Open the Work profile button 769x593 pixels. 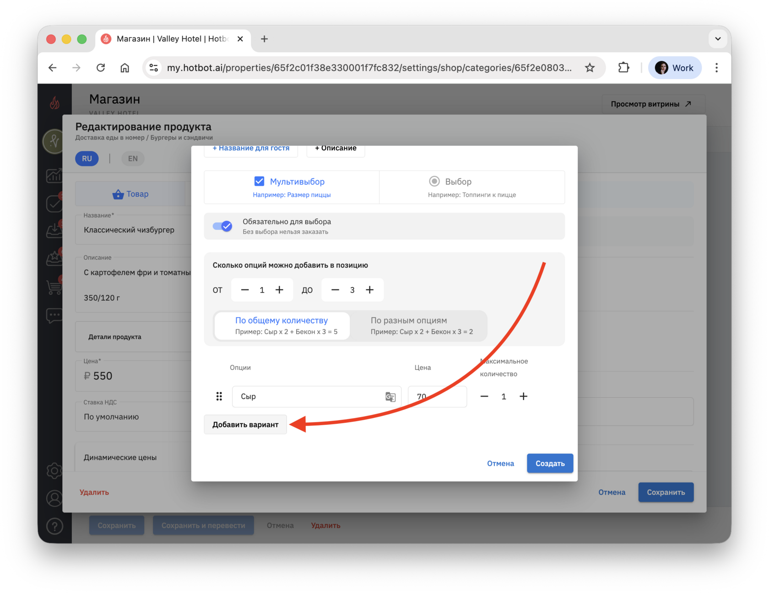(675, 68)
